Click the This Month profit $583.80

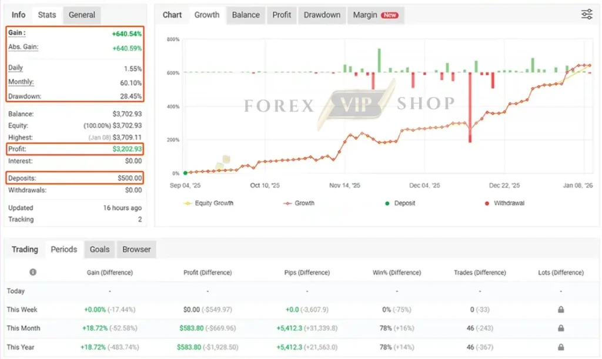(192, 328)
